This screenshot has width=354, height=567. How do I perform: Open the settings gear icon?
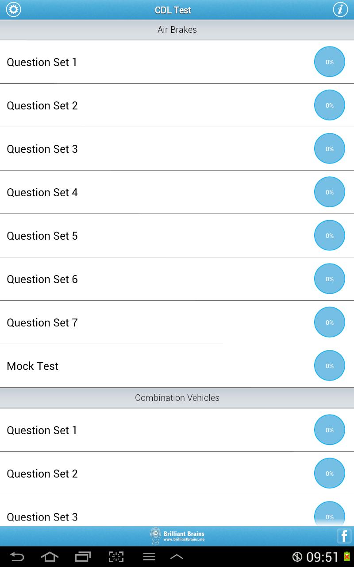pos(13,10)
